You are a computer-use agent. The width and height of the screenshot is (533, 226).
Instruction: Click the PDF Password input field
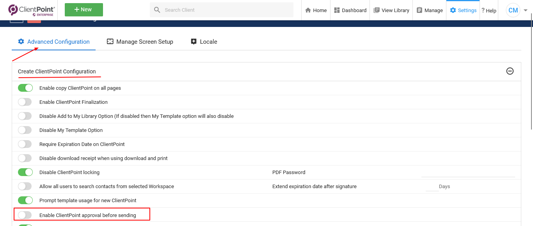(468, 173)
